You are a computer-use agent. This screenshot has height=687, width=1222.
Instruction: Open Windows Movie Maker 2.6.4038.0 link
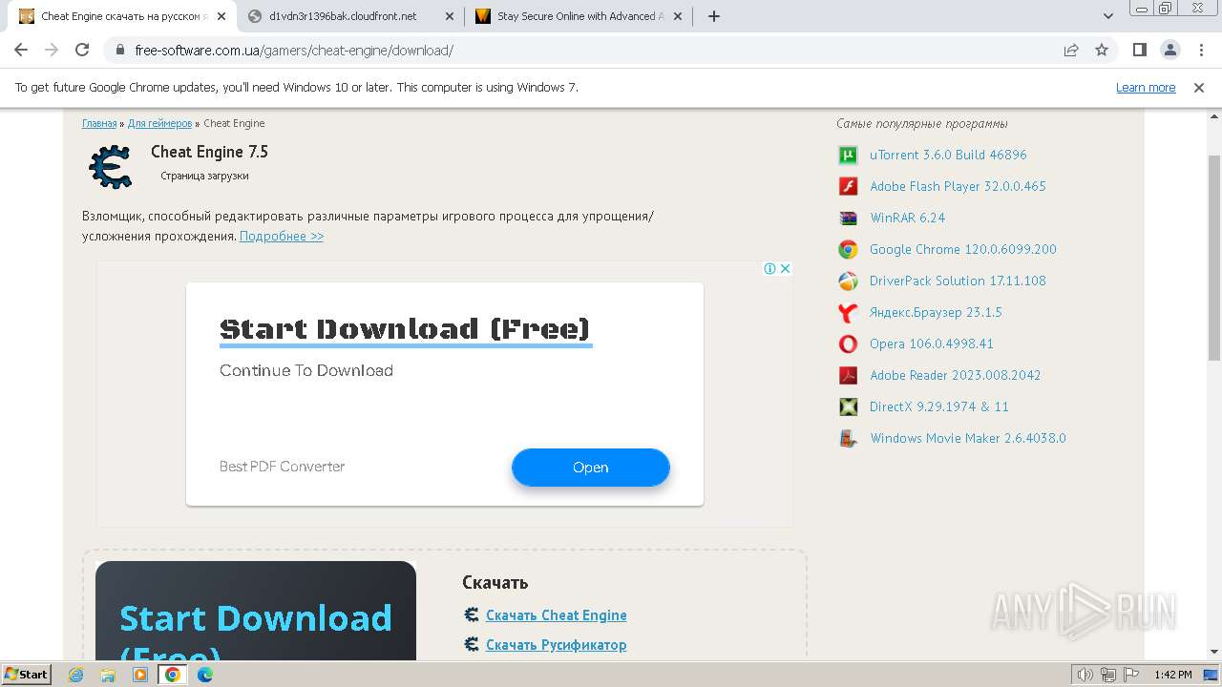point(968,438)
